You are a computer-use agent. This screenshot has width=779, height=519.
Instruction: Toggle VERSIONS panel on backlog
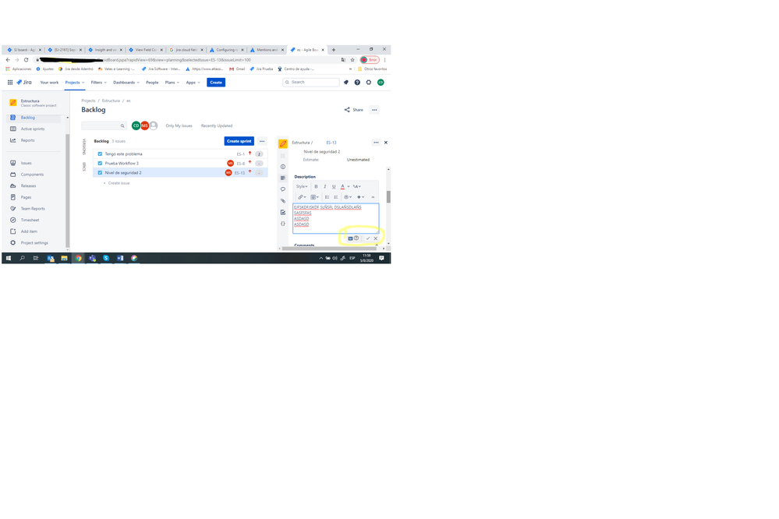(84, 147)
